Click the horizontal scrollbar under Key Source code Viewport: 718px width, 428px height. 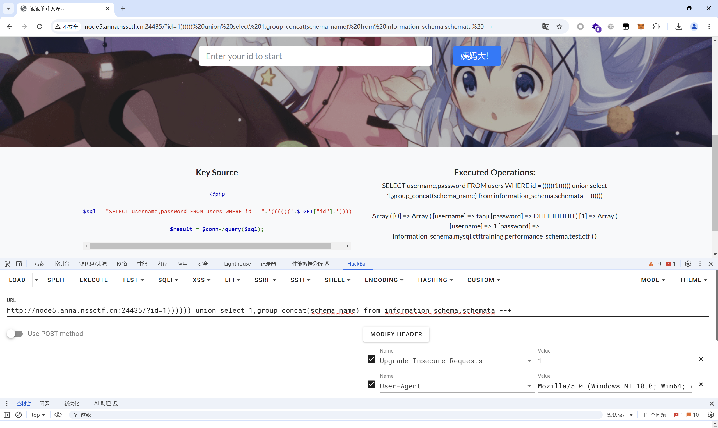click(x=210, y=246)
